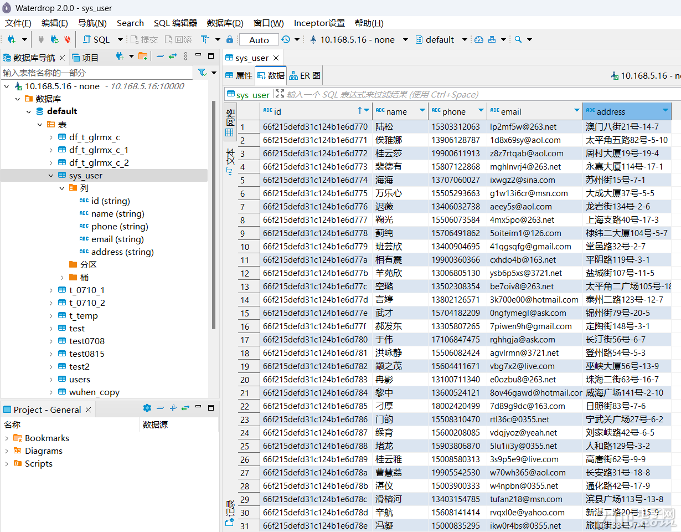Click the new connection plug icon in main toolbar
Image resolution: width=681 pixels, height=532 pixels.
[12, 39]
